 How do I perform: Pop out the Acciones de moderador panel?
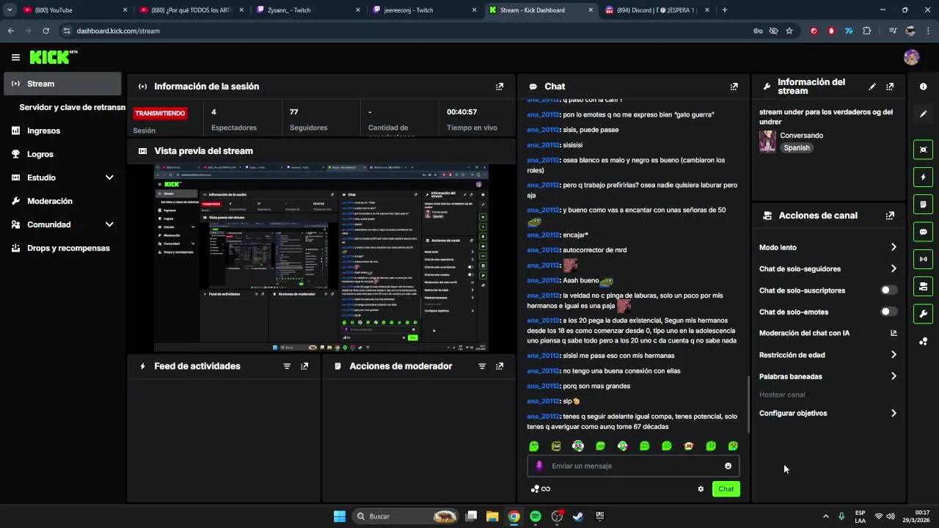click(500, 366)
